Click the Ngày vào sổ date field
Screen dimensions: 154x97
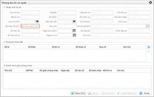(x=65, y=31)
